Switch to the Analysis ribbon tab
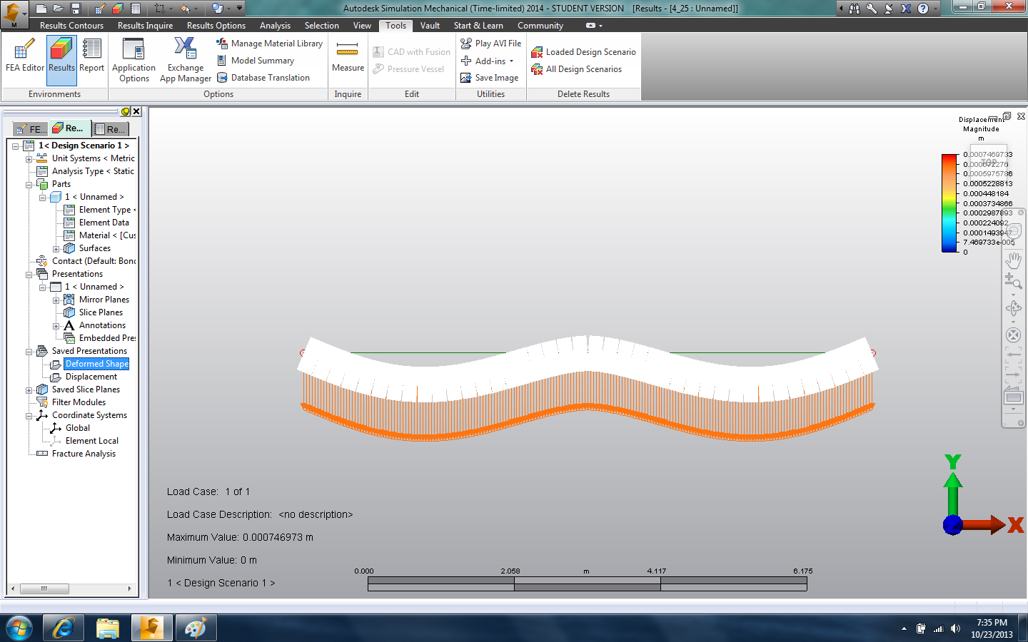 pyautogui.click(x=275, y=26)
